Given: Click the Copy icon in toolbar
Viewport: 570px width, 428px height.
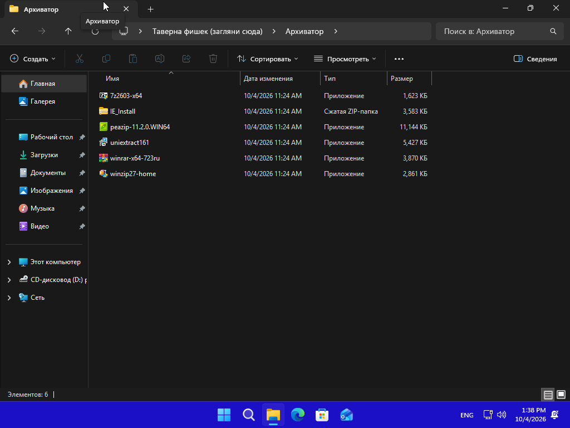Looking at the screenshot, I should (106, 59).
